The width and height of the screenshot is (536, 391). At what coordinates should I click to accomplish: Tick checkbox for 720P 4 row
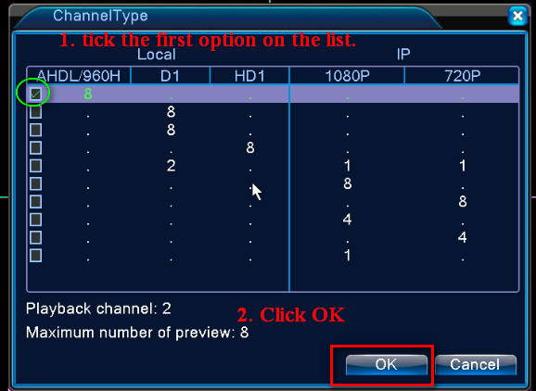pyautogui.click(x=35, y=238)
